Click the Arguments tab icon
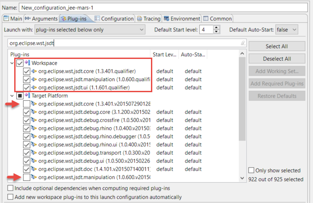 click(x=28, y=19)
